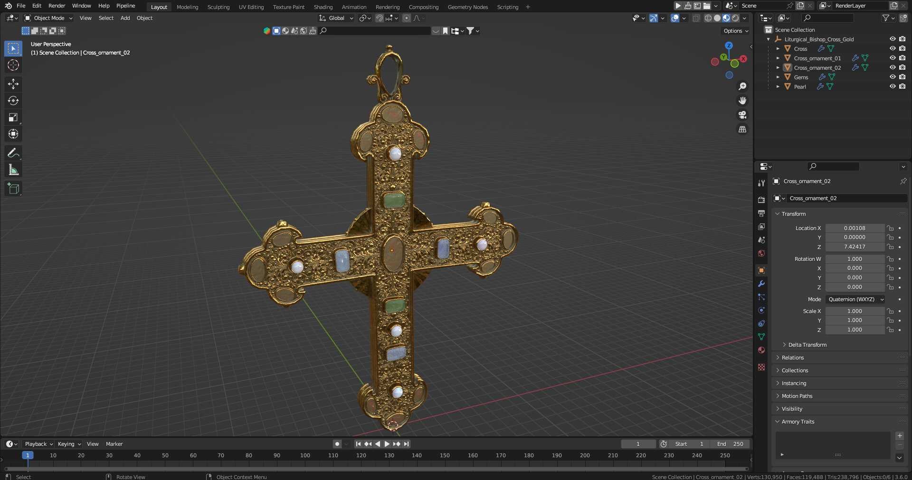Open the Global transform orientation dropdown

pos(336,18)
